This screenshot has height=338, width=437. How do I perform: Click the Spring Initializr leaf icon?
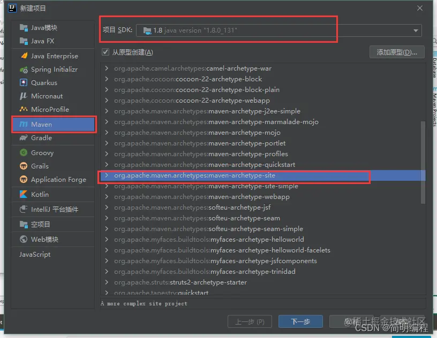(24, 70)
